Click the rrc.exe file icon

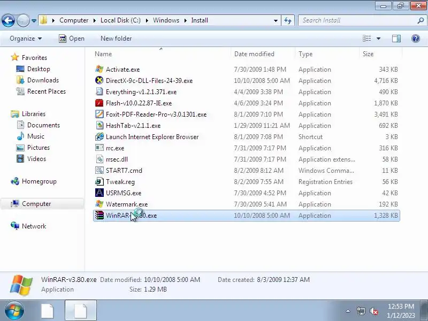100,148
